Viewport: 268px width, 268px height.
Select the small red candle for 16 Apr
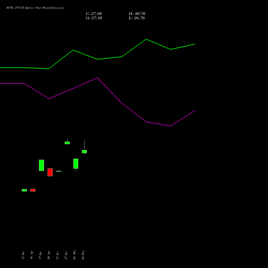tap(33, 190)
